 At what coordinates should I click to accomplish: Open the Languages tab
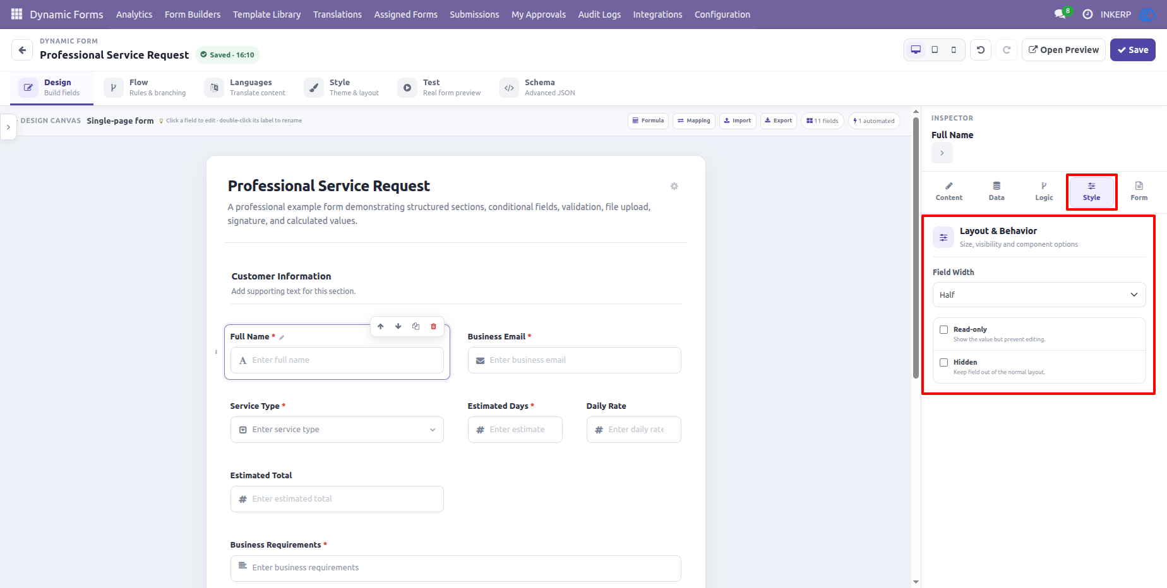click(x=245, y=88)
